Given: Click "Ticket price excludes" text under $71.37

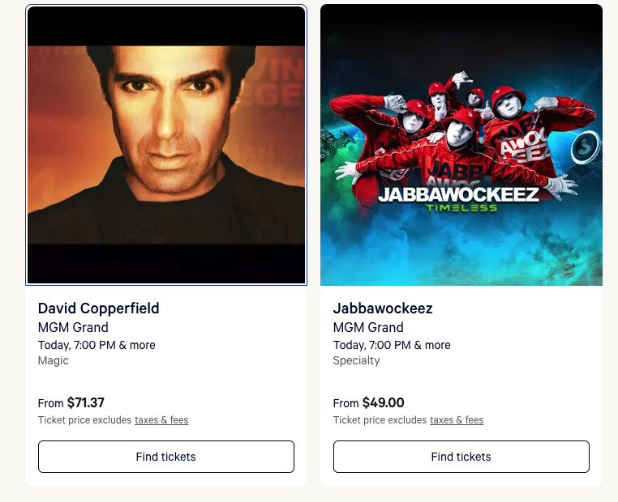Looking at the screenshot, I should pyautogui.click(x=84, y=420).
